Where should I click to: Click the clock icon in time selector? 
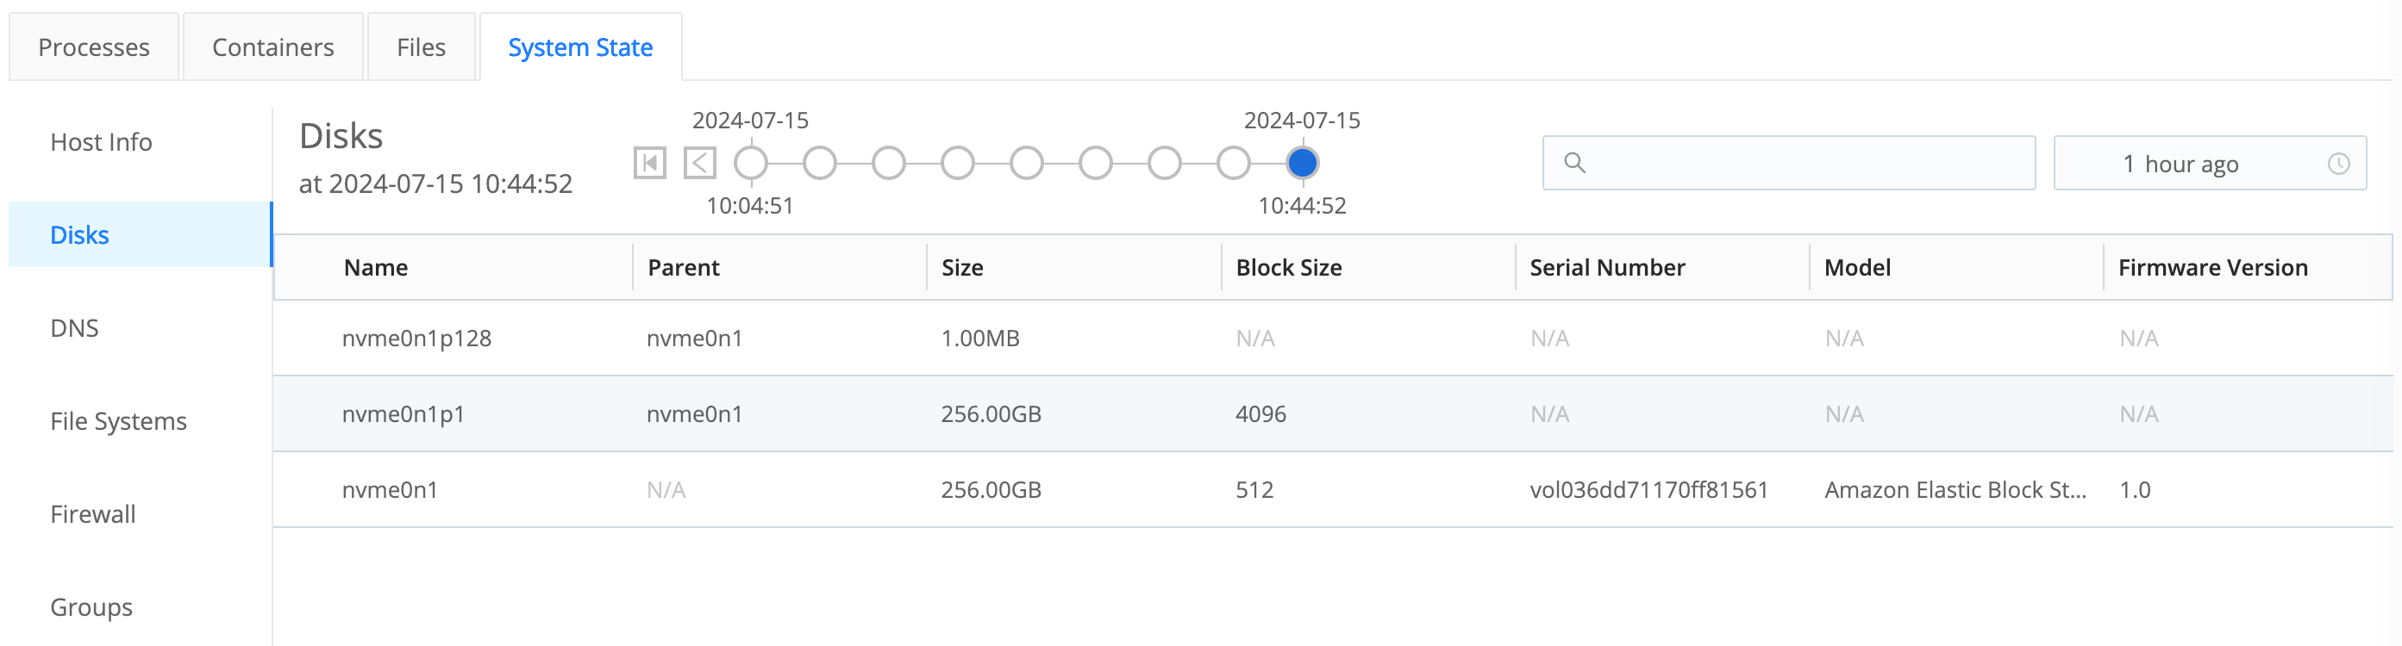[2337, 164]
